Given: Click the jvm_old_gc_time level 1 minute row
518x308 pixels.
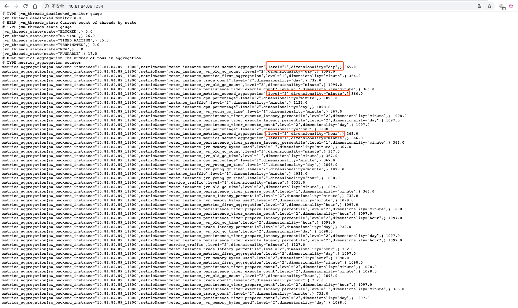Looking at the screenshot, I should 170,156.
